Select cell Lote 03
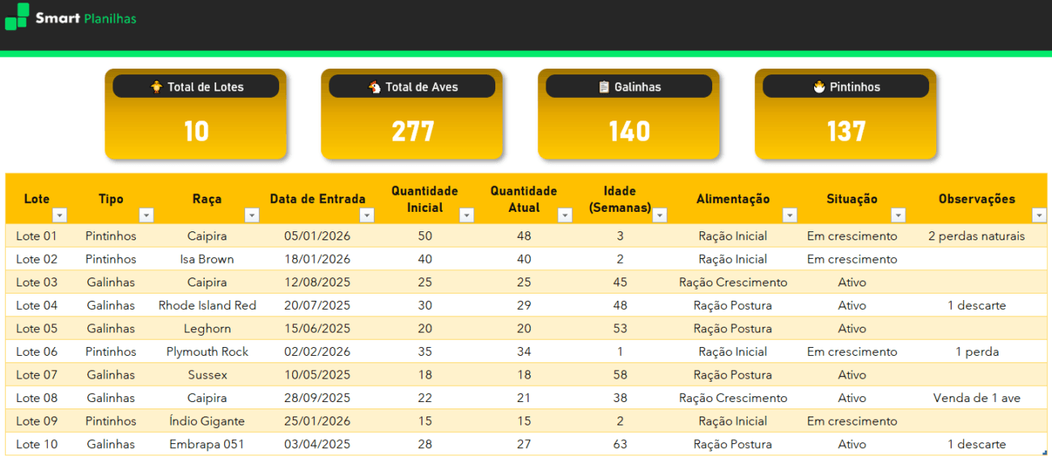1052x457 pixels. coord(36,282)
